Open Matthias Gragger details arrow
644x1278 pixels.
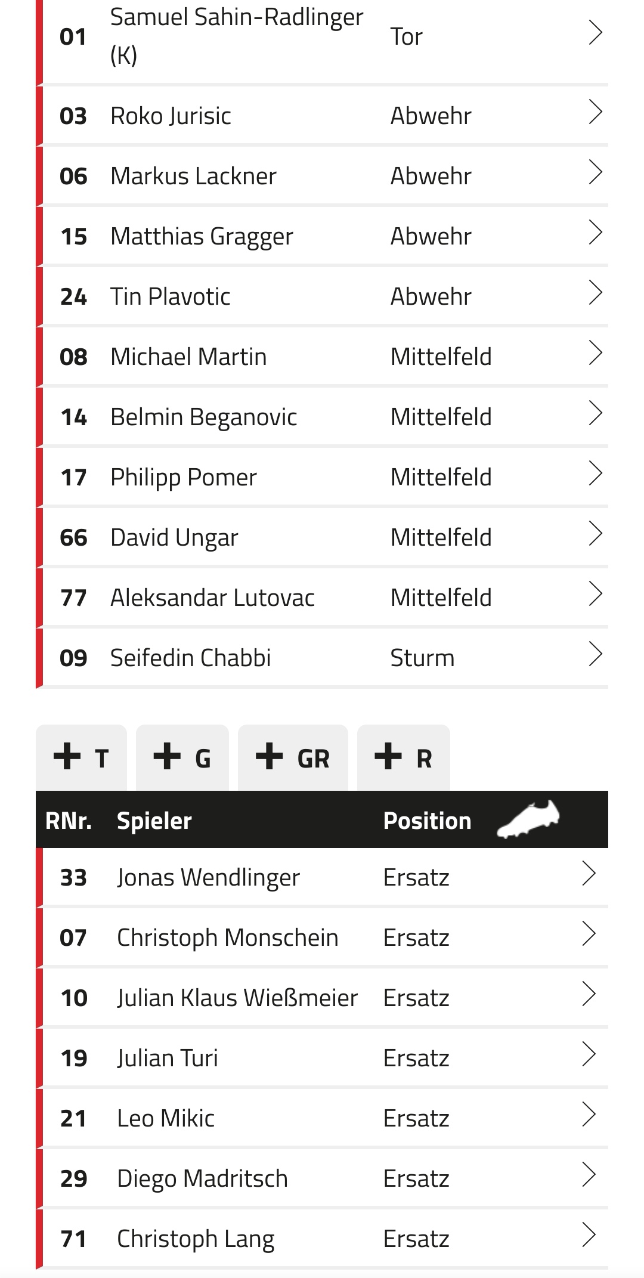click(595, 233)
